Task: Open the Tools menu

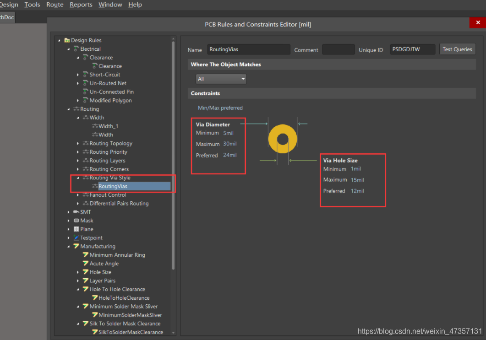Action: click(x=32, y=5)
